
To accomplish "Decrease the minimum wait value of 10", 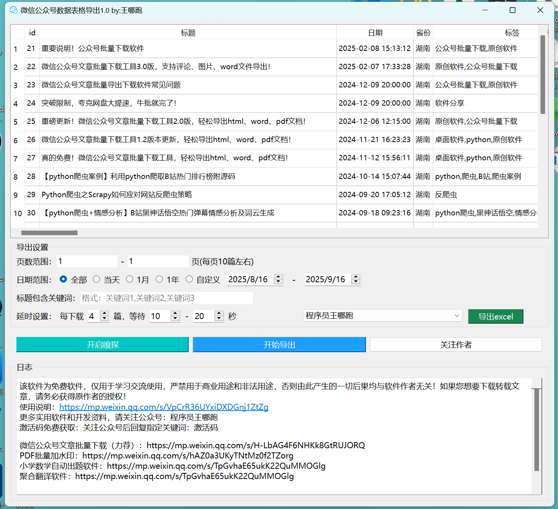I will pyautogui.click(x=175, y=319).
